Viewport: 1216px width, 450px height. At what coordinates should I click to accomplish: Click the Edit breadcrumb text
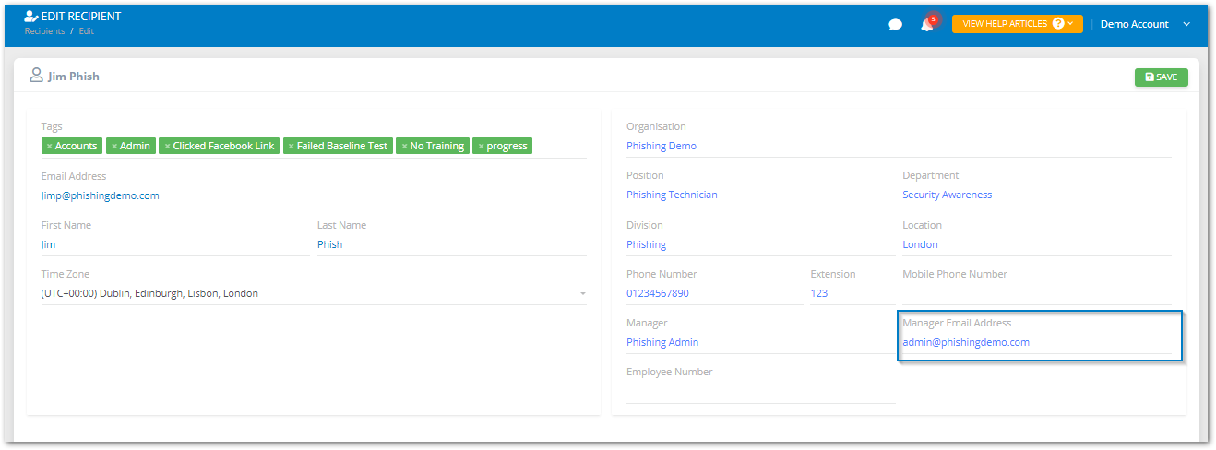pyautogui.click(x=87, y=31)
